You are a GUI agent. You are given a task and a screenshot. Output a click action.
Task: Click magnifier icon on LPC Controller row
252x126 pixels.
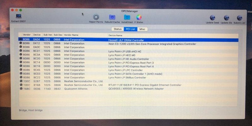pyautogui.click(x=20, y=70)
